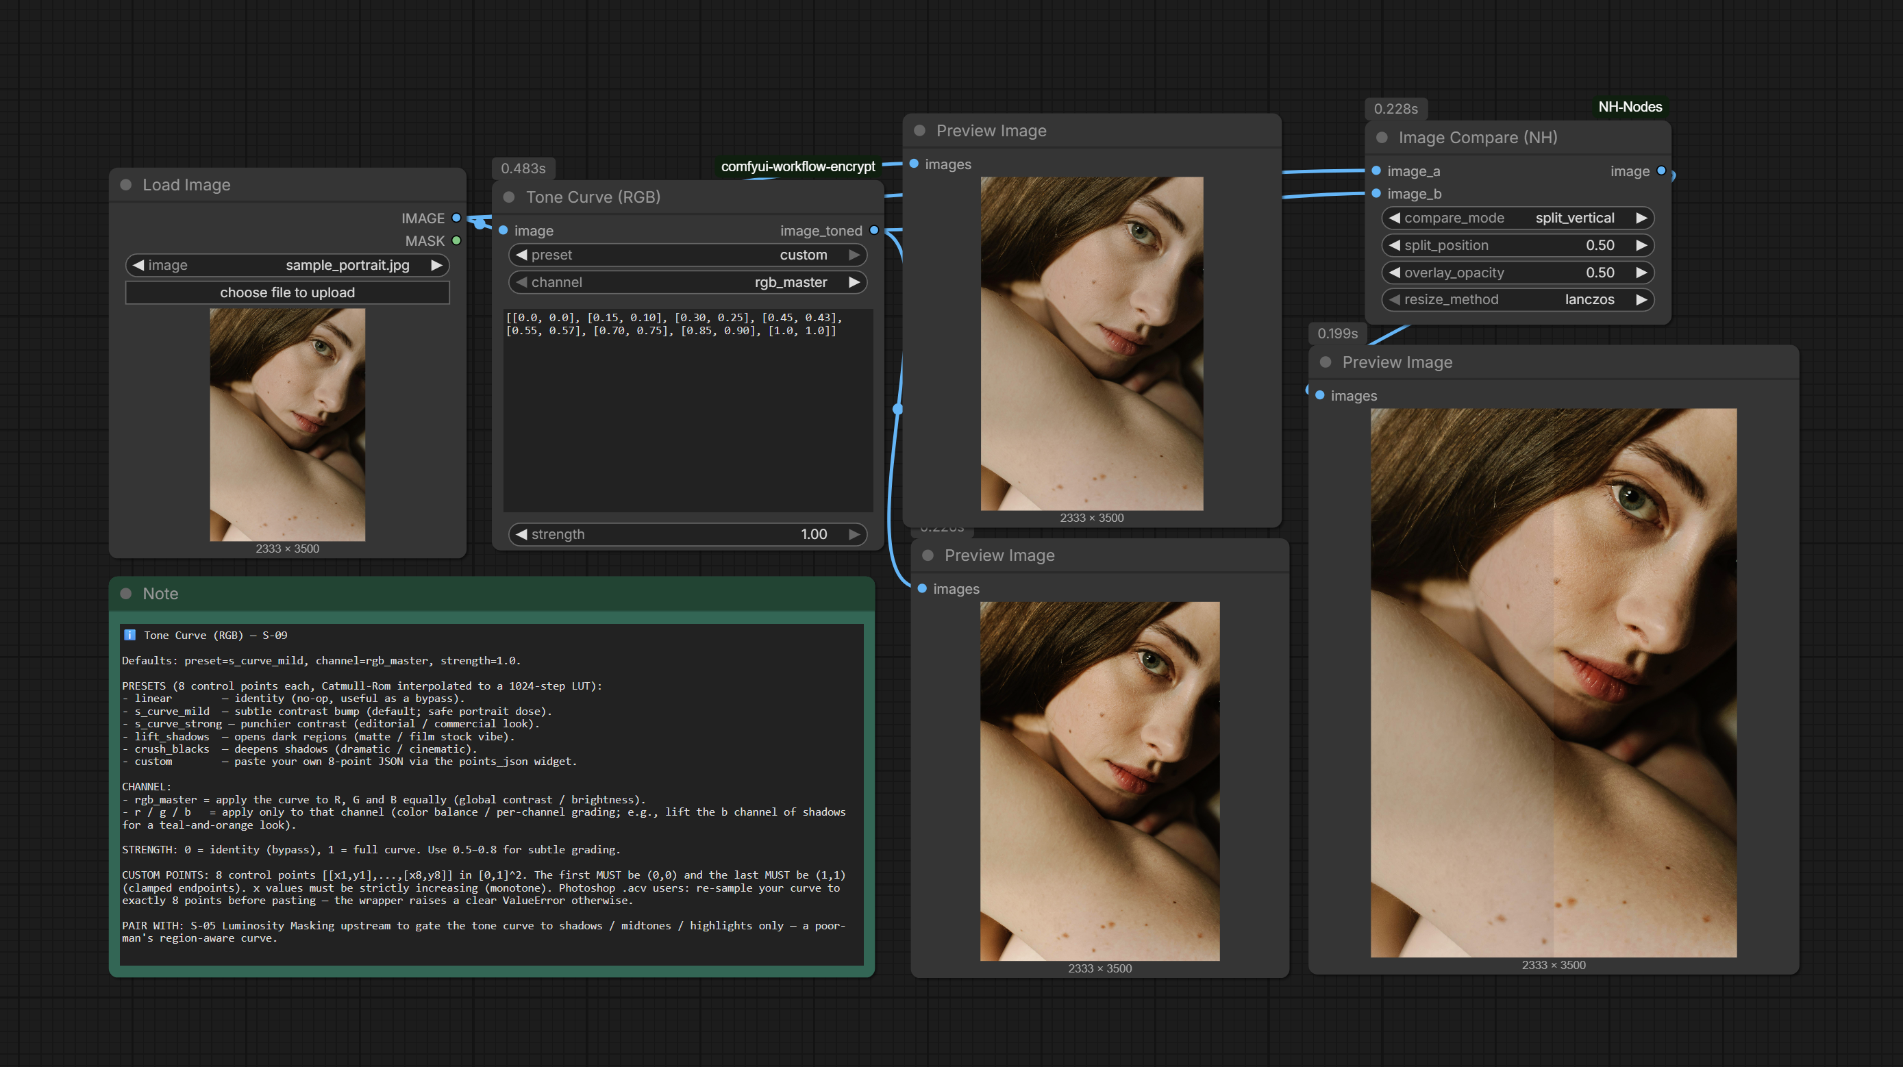The image size is (1903, 1067).
Task: Open the channel dropdown set to rgb_master
Action: tap(687, 282)
